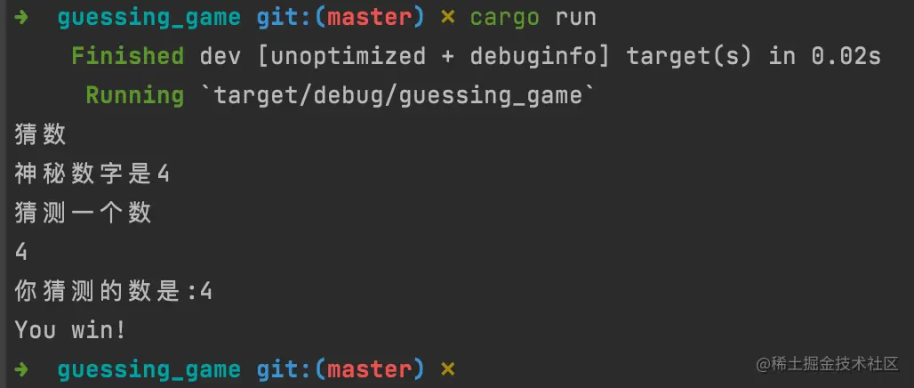
Task: Click the green 'Finished' status word
Action: [x=128, y=57]
